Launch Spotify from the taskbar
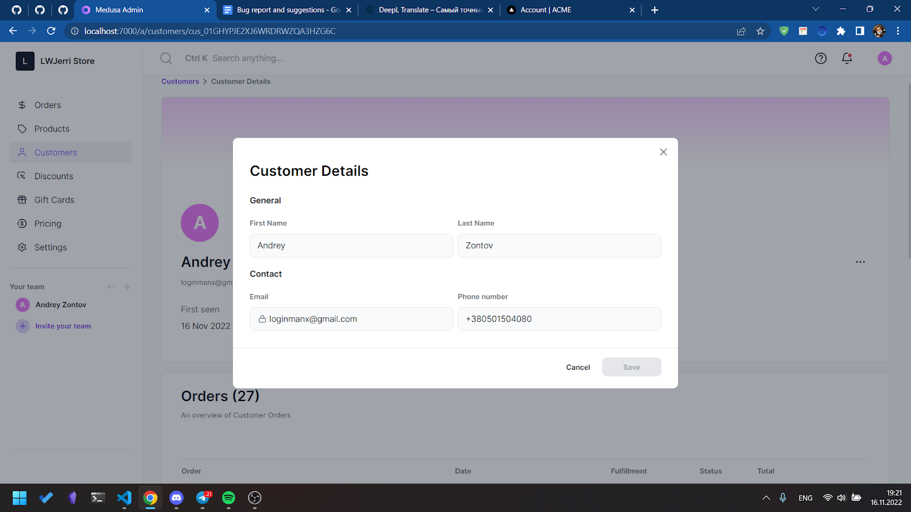Screen dimensions: 911x512 228,498
